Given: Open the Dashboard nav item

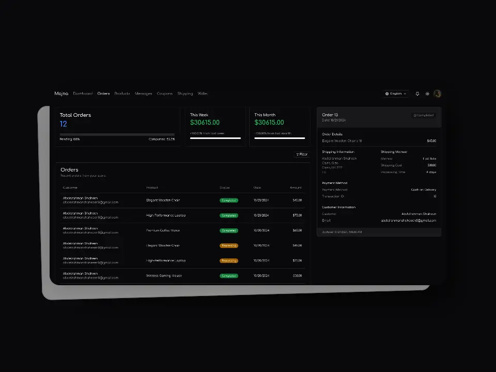Looking at the screenshot, I should click(x=83, y=94).
